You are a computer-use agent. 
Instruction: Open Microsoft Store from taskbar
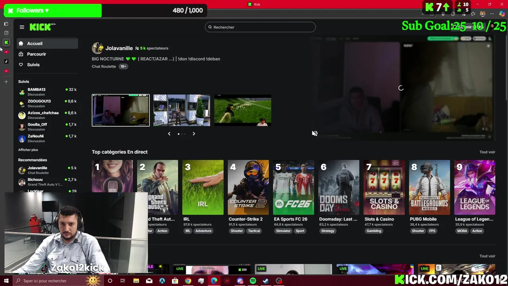coord(175,281)
